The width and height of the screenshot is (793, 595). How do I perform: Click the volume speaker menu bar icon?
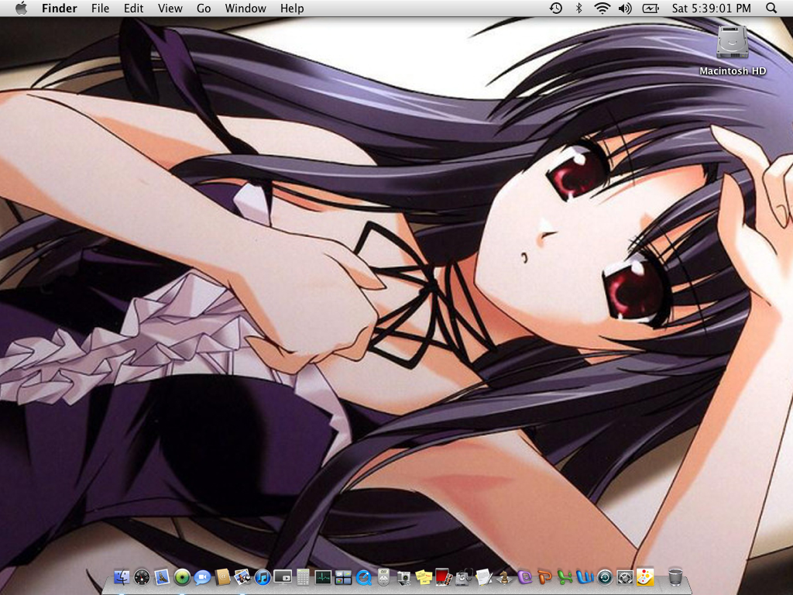[x=626, y=8]
